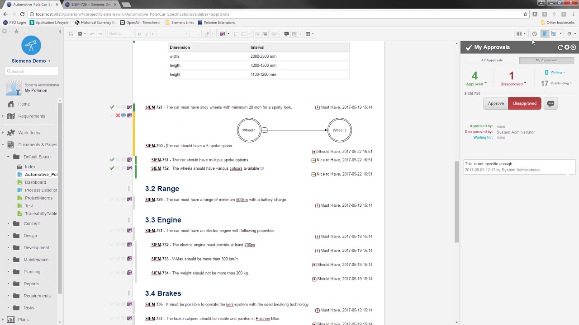The height and width of the screenshot is (325, 579).
Task: Open the Normal paragraph style dropdown
Action: [121, 34]
